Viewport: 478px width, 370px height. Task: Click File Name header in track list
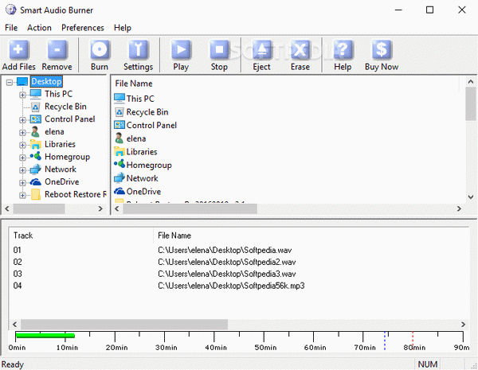(x=174, y=236)
